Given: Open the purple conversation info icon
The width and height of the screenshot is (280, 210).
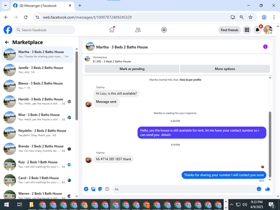Looking at the screenshot, I should tap(265, 46).
